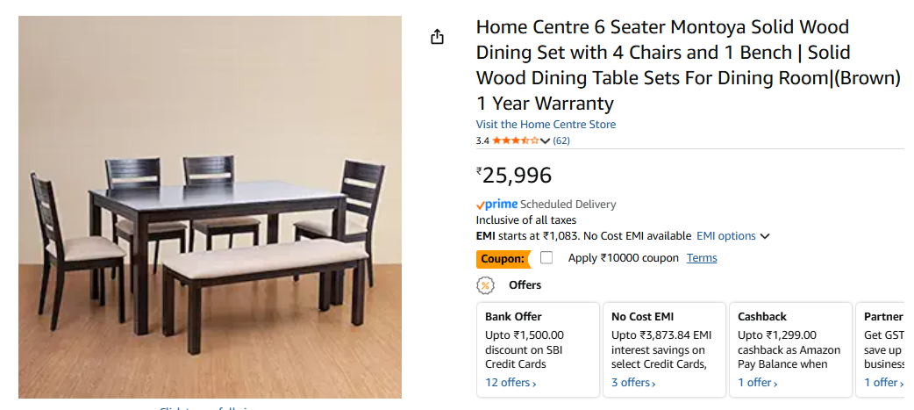Expand the EMI options dropdown
Image resolution: width=914 pixels, height=410 pixels.
(732, 236)
